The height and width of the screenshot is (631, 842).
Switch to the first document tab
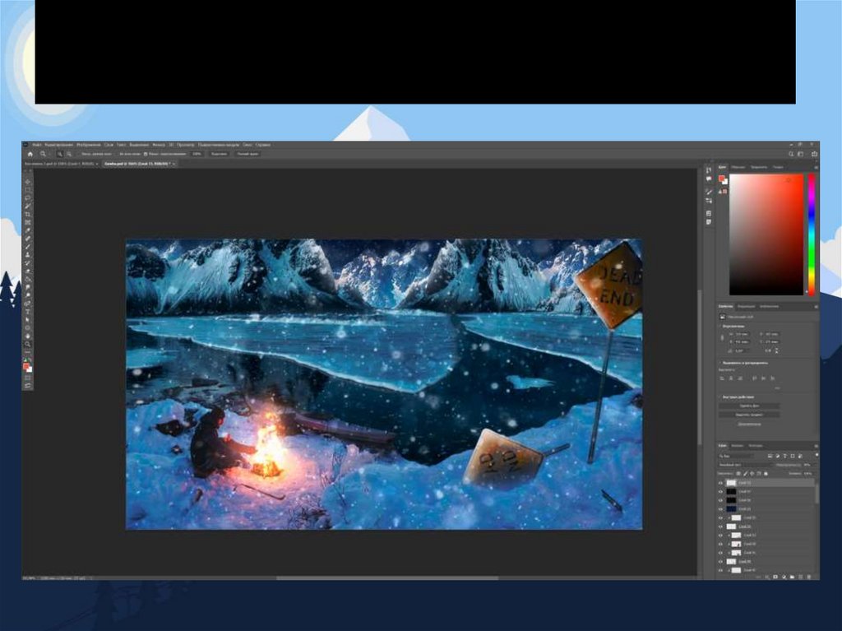pos(62,164)
